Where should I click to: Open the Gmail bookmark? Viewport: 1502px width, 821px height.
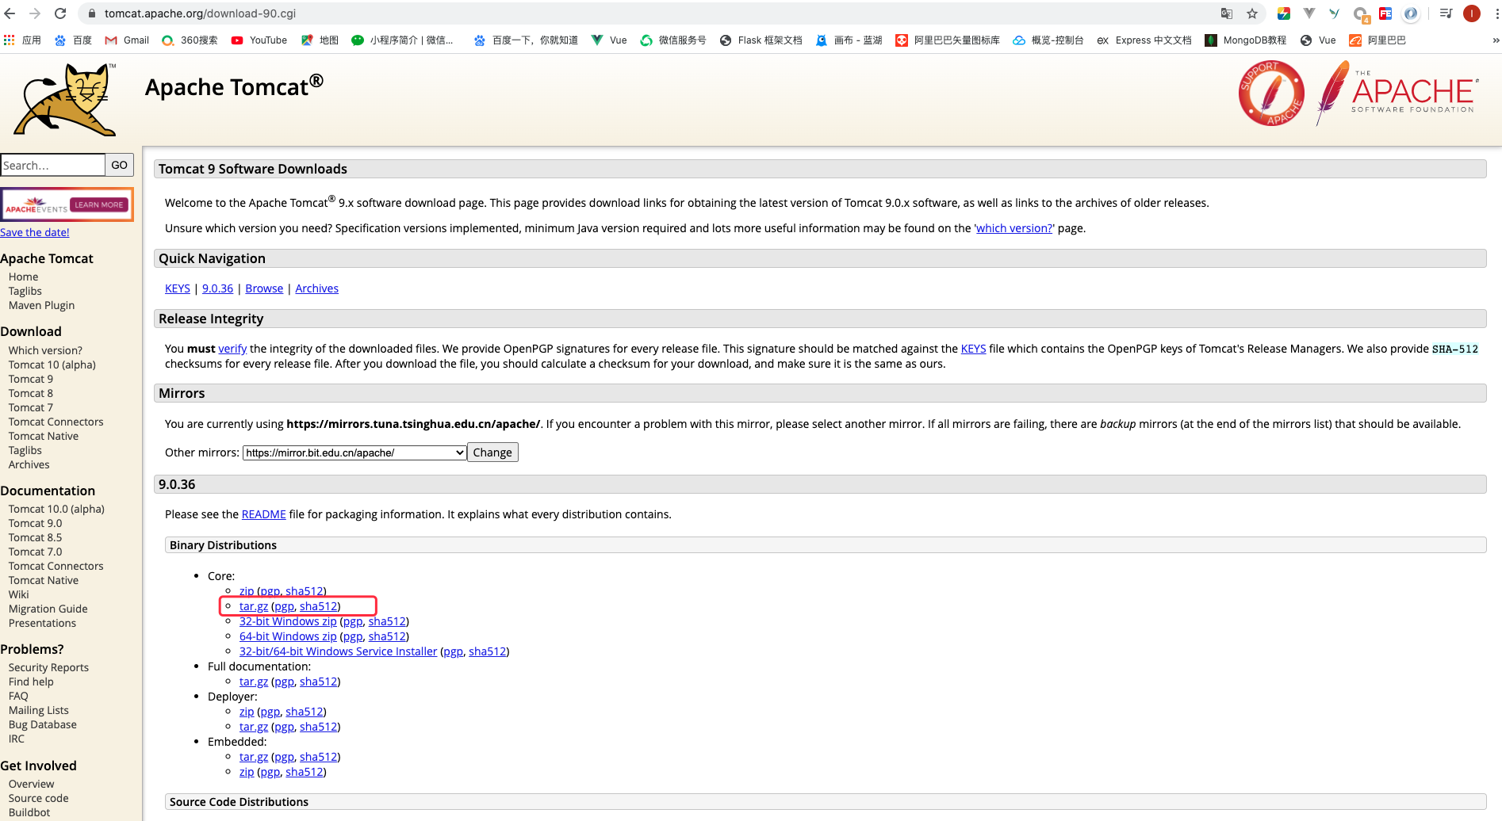pos(127,40)
